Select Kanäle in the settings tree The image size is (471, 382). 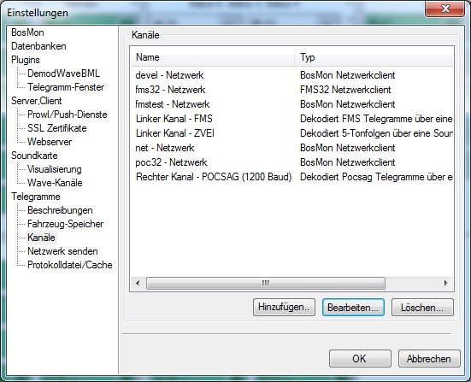[41, 238]
